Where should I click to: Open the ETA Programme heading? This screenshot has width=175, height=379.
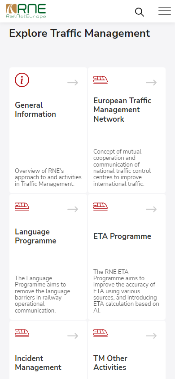coord(122,236)
